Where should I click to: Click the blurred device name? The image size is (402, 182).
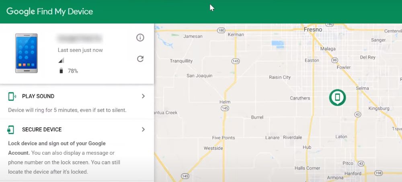coord(80,39)
